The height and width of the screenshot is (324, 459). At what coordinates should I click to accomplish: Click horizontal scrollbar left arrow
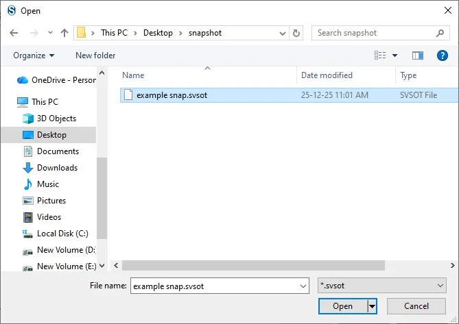click(x=116, y=266)
